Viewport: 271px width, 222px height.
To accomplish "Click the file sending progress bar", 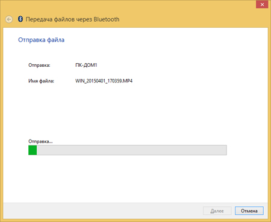I will coord(128,150).
